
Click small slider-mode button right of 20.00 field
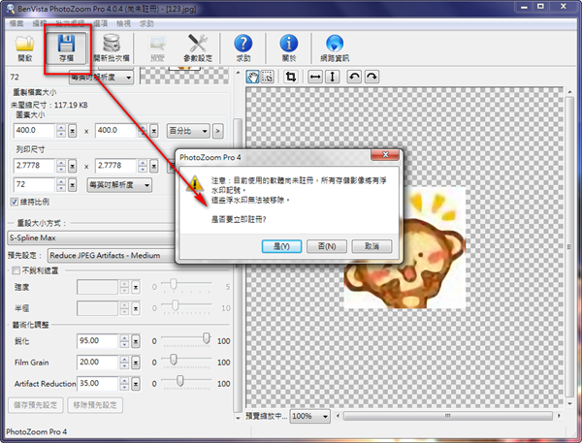click(136, 363)
